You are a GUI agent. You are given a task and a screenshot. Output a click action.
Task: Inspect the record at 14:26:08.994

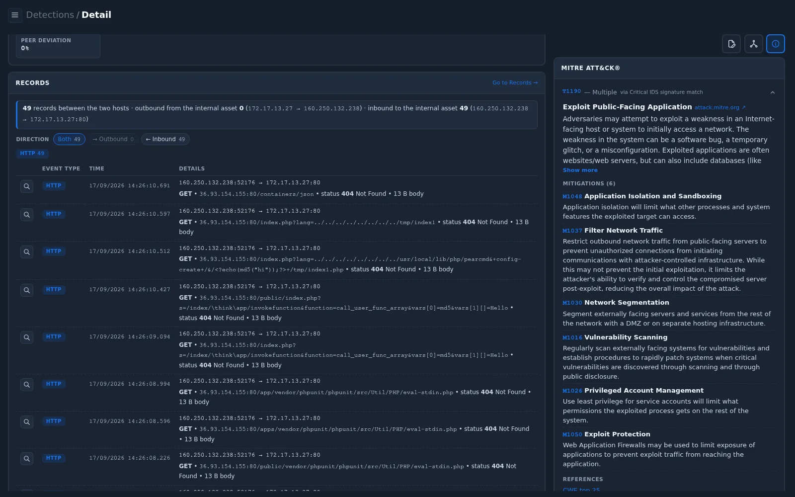(27, 385)
